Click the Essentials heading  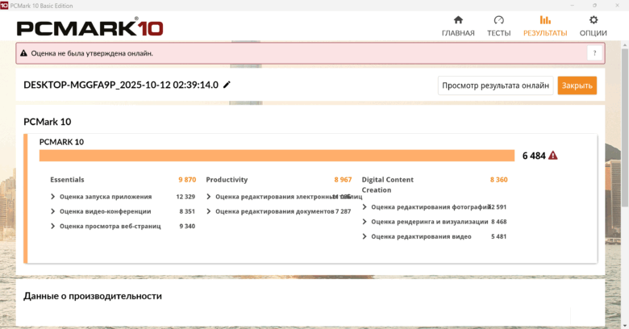point(67,180)
